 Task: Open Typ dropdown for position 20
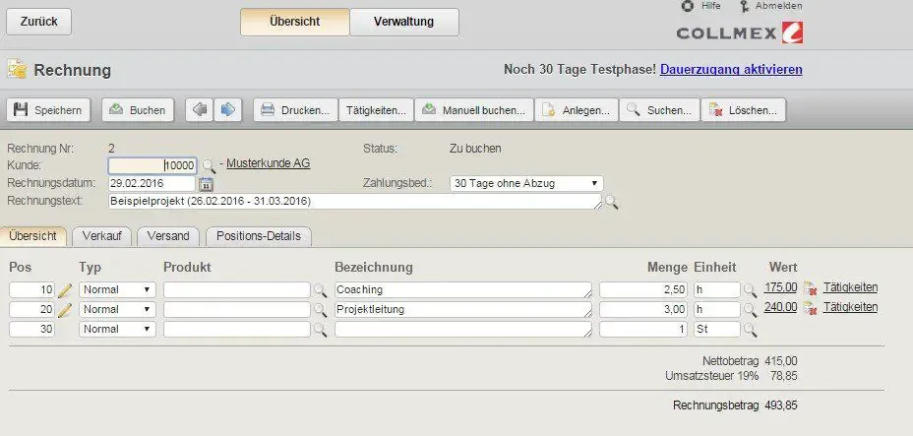[x=117, y=310]
